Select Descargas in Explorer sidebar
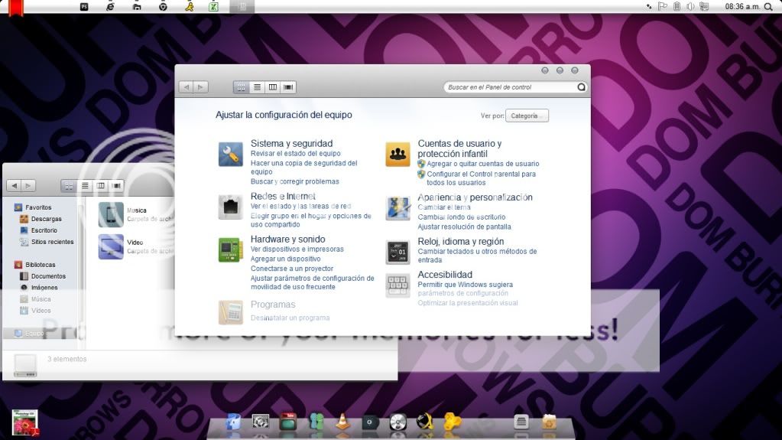This screenshot has height=440, width=782. pos(41,219)
